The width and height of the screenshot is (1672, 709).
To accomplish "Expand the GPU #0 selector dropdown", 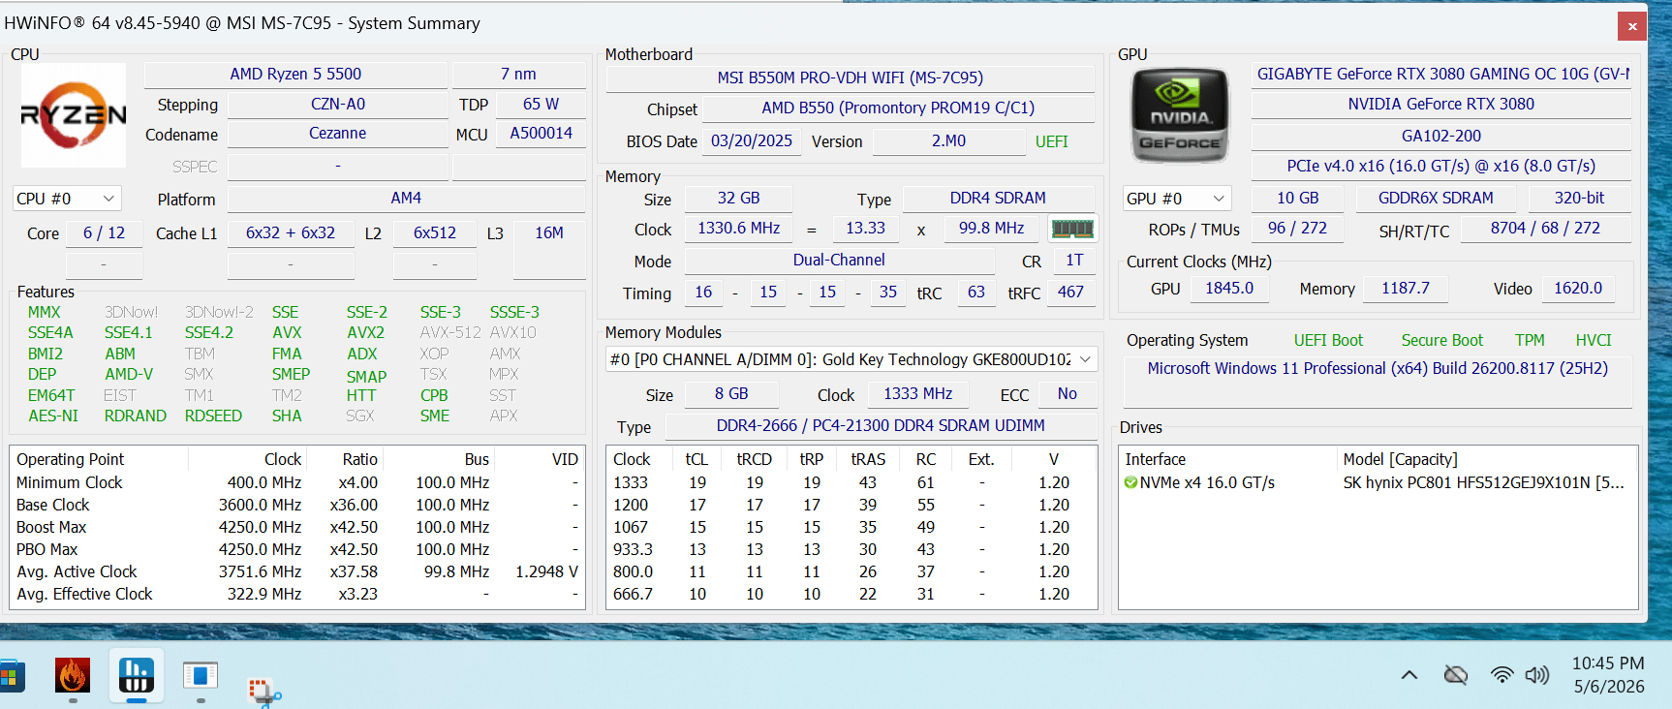I will click(1177, 199).
